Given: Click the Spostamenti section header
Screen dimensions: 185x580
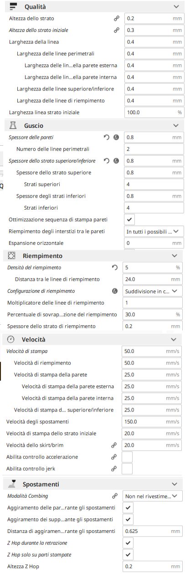Looking at the screenshot, I should [92, 484].
